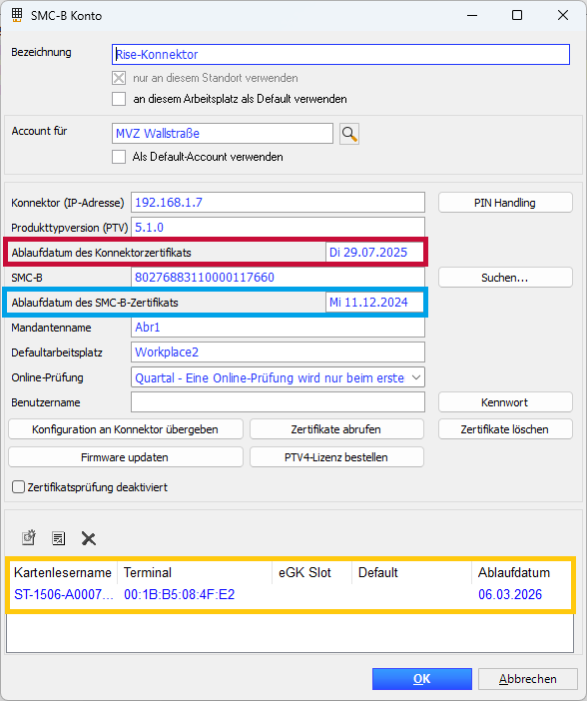587x701 pixels.
Task: Click the Zertifikate abrufen button
Action: pyautogui.click(x=336, y=429)
